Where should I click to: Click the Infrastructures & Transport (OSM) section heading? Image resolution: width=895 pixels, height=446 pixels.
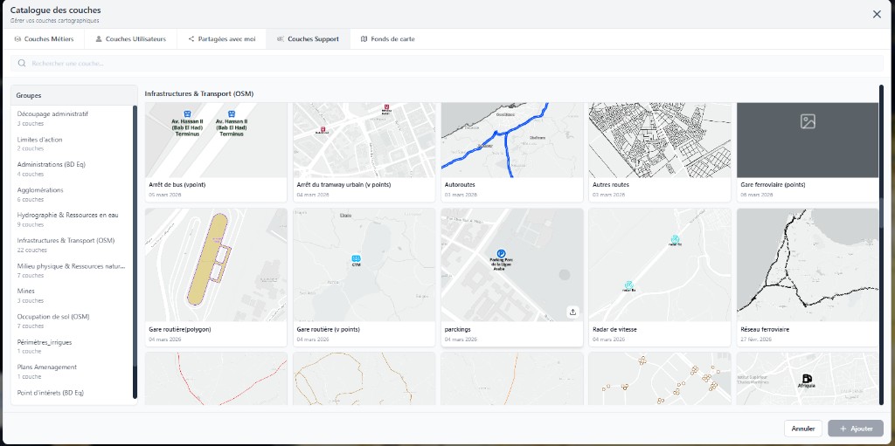[199, 93]
